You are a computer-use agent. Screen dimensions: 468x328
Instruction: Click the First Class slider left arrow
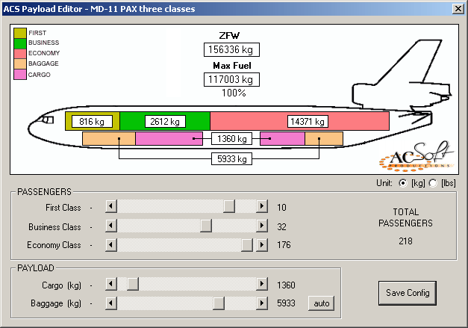tap(110, 206)
